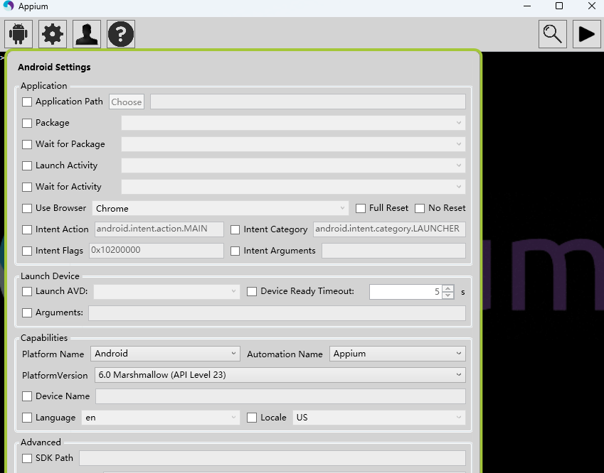The height and width of the screenshot is (473, 604).
Task: Enable the Launch AVD checkbox
Action: point(27,292)
